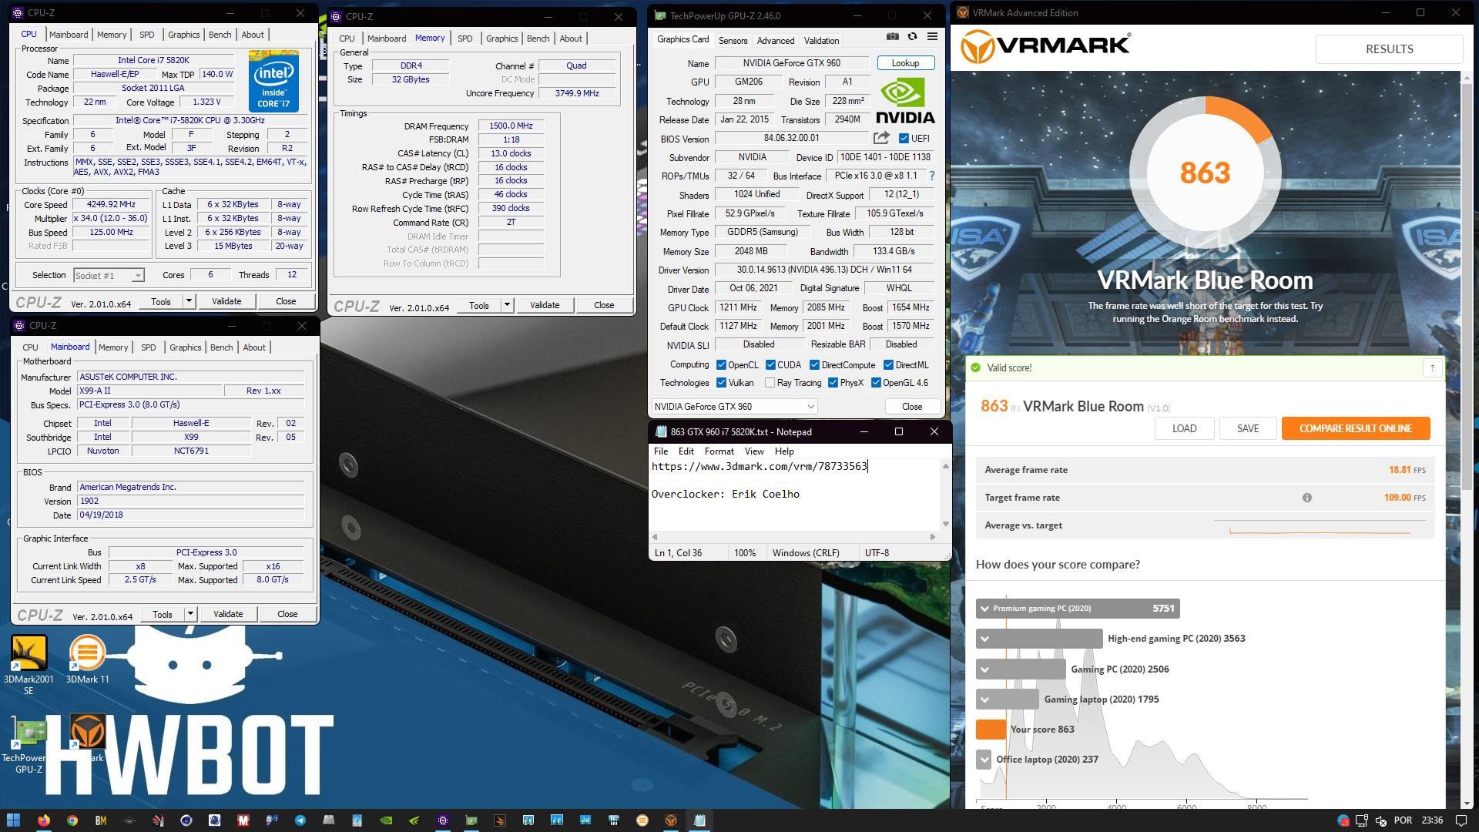Viewport: 1479px width, 832px height.
Task: Click the Intel Core i7 logo
Action: click(x=273, y=81)
